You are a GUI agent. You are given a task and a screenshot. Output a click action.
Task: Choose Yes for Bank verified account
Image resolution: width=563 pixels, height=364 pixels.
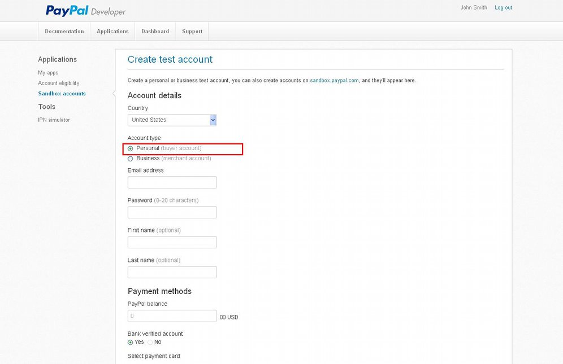point(131,343)
